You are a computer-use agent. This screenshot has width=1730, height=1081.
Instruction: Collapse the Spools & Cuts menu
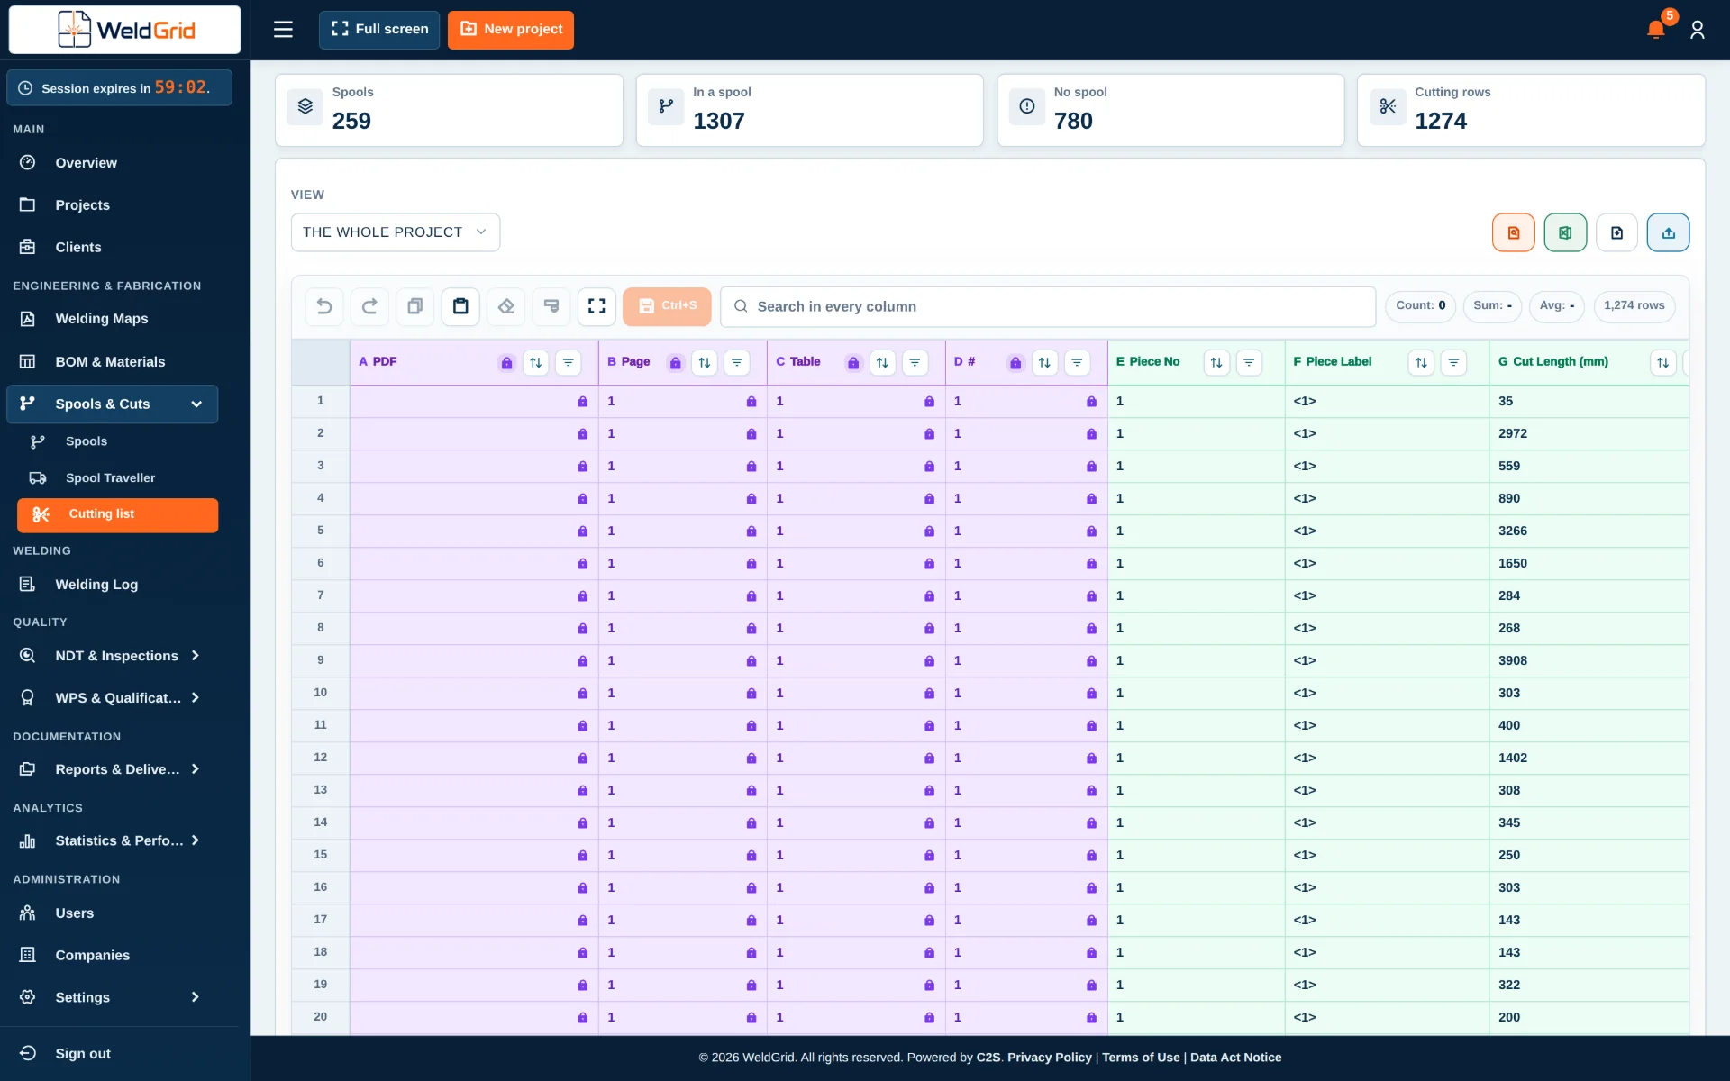[112, 404]
